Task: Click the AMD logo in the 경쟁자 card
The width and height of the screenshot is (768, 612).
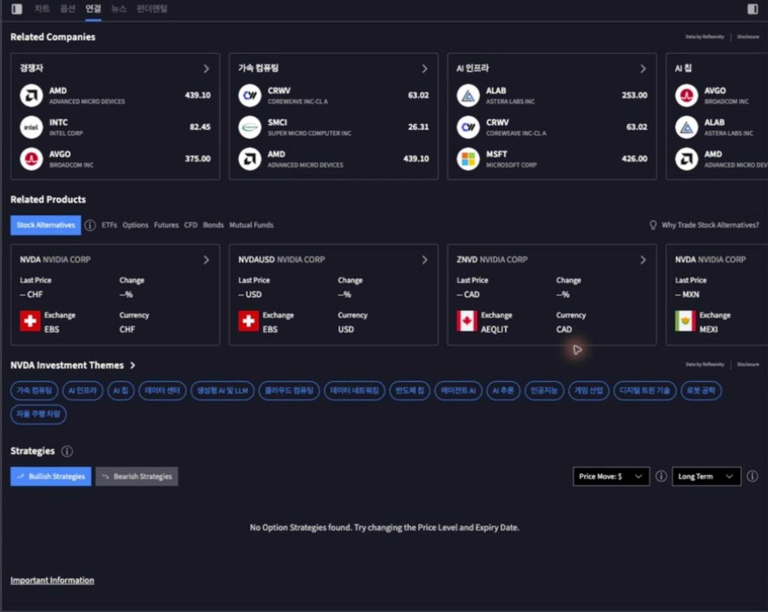Action: coord(31,95)
